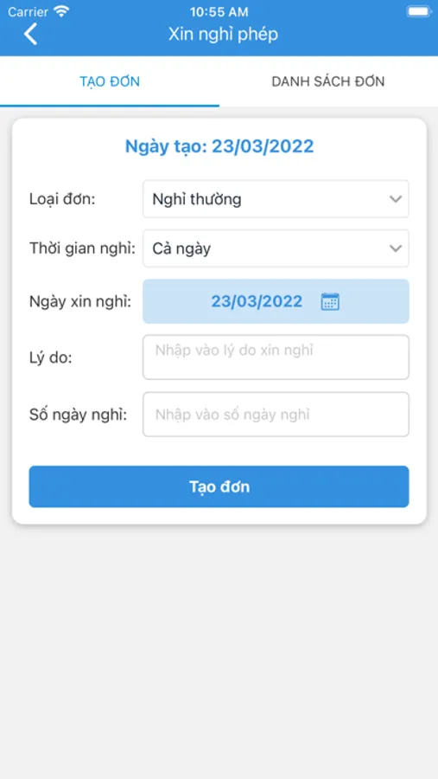Screen dimensions: 438x779
Task: Tap the Wi-Fi status icon
Action: 61,11
